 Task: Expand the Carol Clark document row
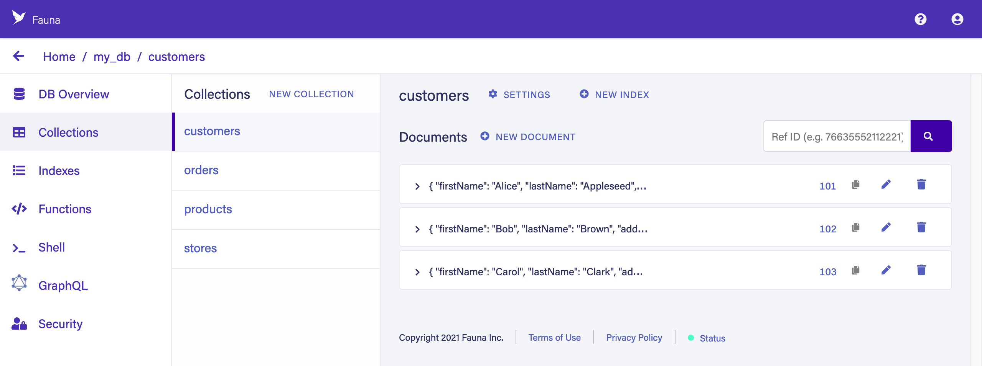point(417,272)
